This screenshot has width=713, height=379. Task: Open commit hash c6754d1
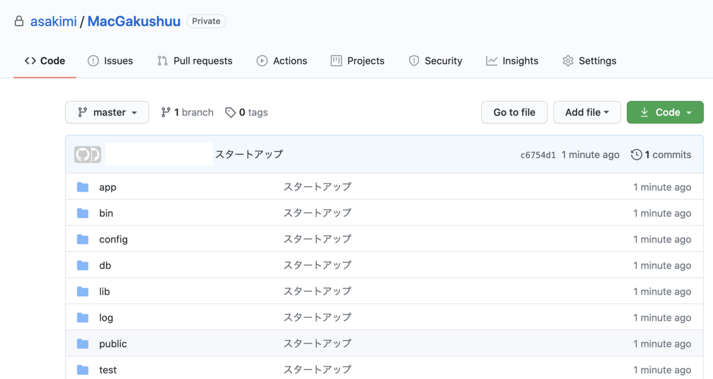[538, 155]
